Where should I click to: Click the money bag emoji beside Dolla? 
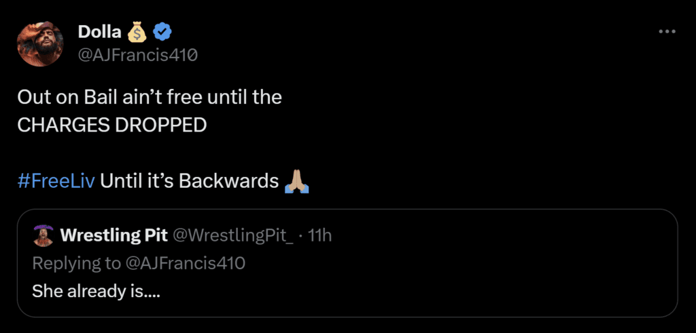136,32
